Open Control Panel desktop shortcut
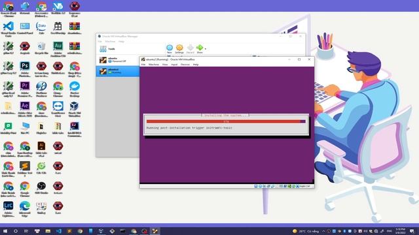419x235 pixels. tap(25, 29)
